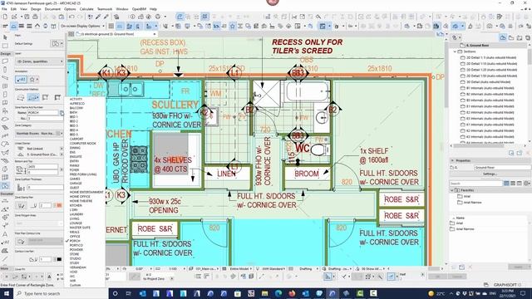532x299 pixels.
Task: Click the tab overview grid icon
Action: 71,34
